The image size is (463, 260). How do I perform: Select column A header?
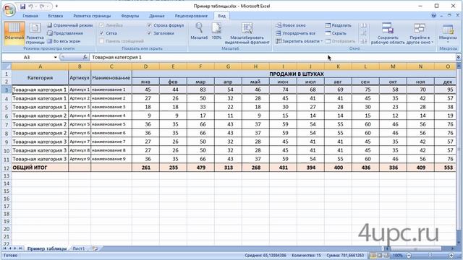[40, 66]
